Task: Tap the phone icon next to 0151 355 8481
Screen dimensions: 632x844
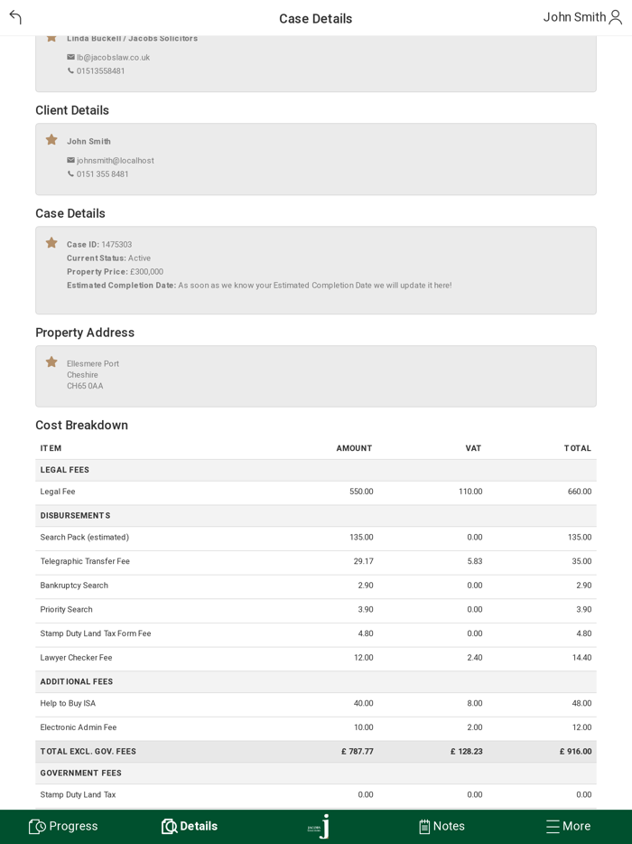Action: [x=70, y=174]
